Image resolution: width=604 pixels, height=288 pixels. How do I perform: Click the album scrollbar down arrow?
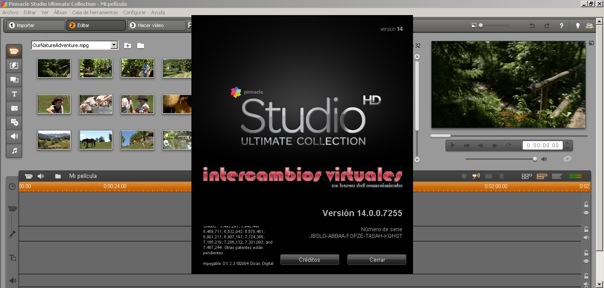[x=417, y=159]
